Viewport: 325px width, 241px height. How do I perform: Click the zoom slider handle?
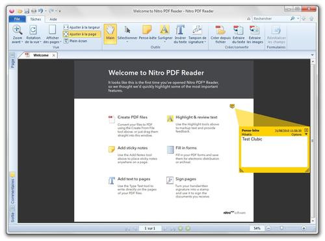[281, 228]
